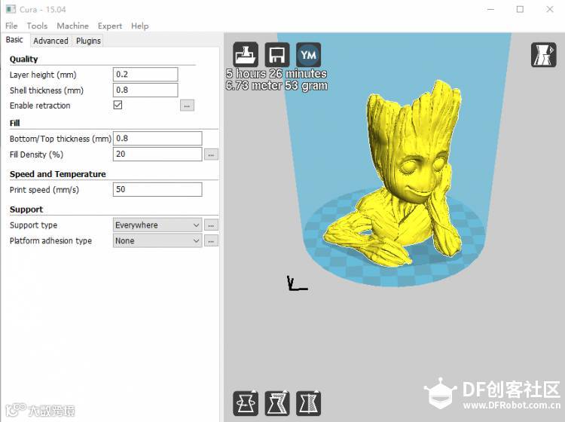
Task: Open Platform adhesion type dropdown
Action: pyautogui.click(x=157, y=240)
